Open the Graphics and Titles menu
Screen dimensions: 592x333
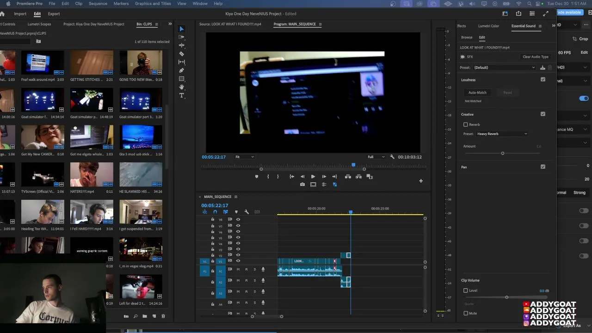(153, 3)
